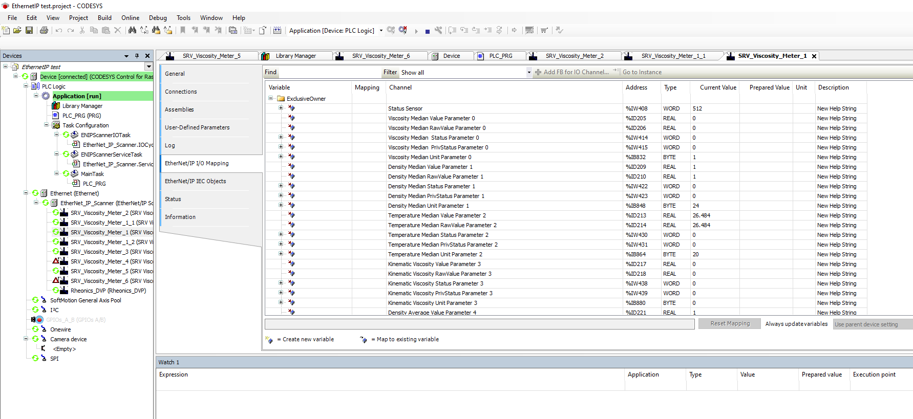Click the Reset Mapping button
Viewport: 913px width, 419px height.
pos(730,324)
